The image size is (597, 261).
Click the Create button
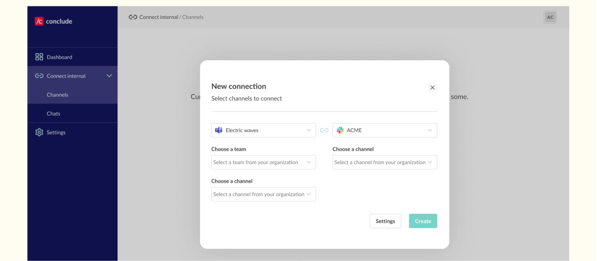423,221
